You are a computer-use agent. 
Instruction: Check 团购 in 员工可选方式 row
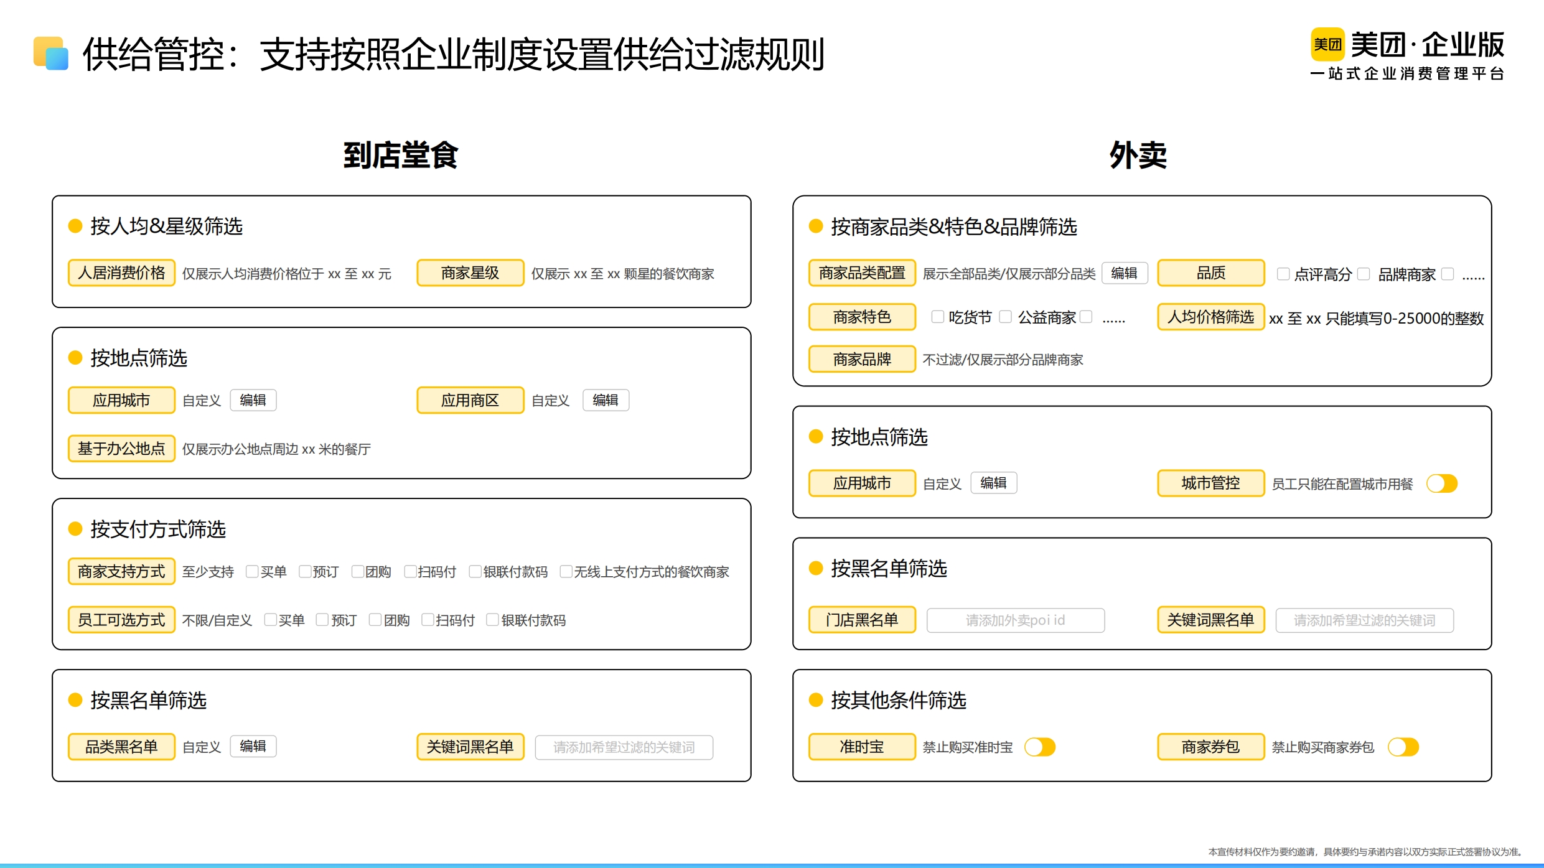[x=375, y=620]
